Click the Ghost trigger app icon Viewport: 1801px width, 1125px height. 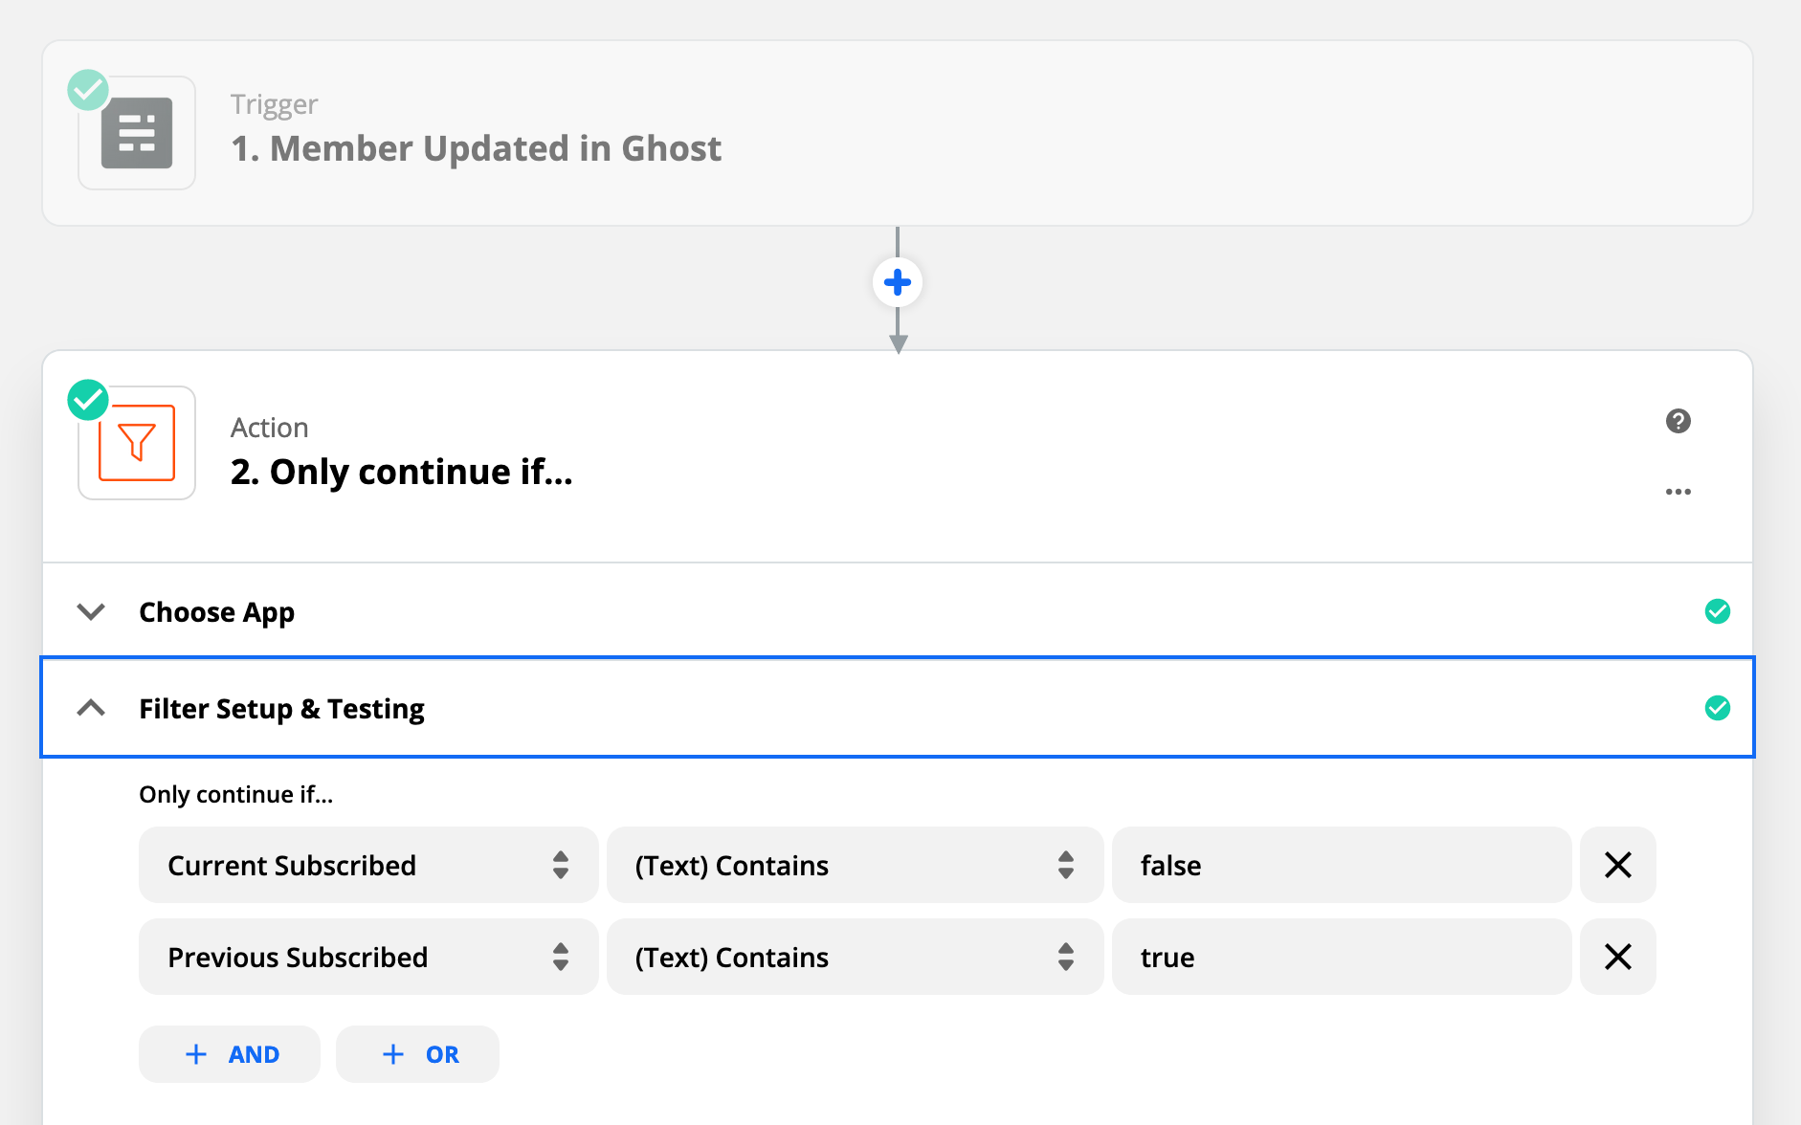click(x=137, y=133)
